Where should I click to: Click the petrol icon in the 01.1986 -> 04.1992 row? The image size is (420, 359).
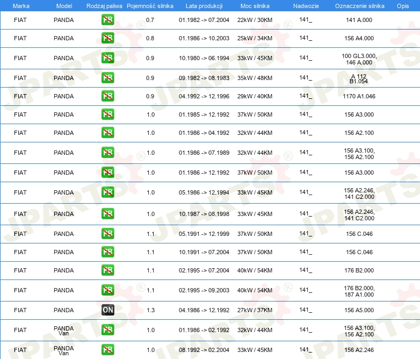tap(107, 132)
